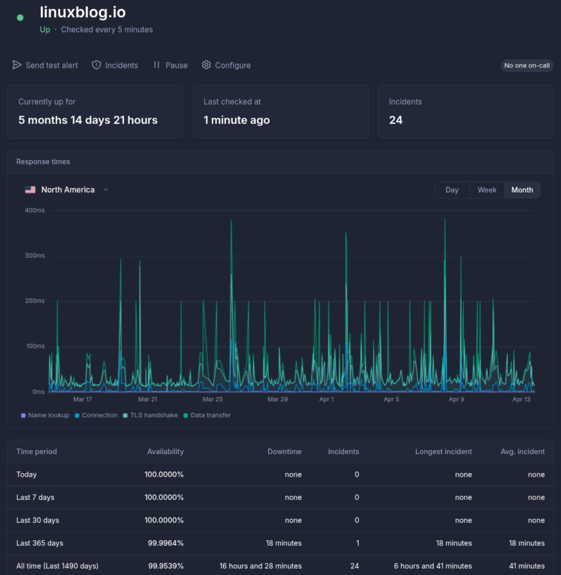Click the Mar 25 axis label

(213, 399)
